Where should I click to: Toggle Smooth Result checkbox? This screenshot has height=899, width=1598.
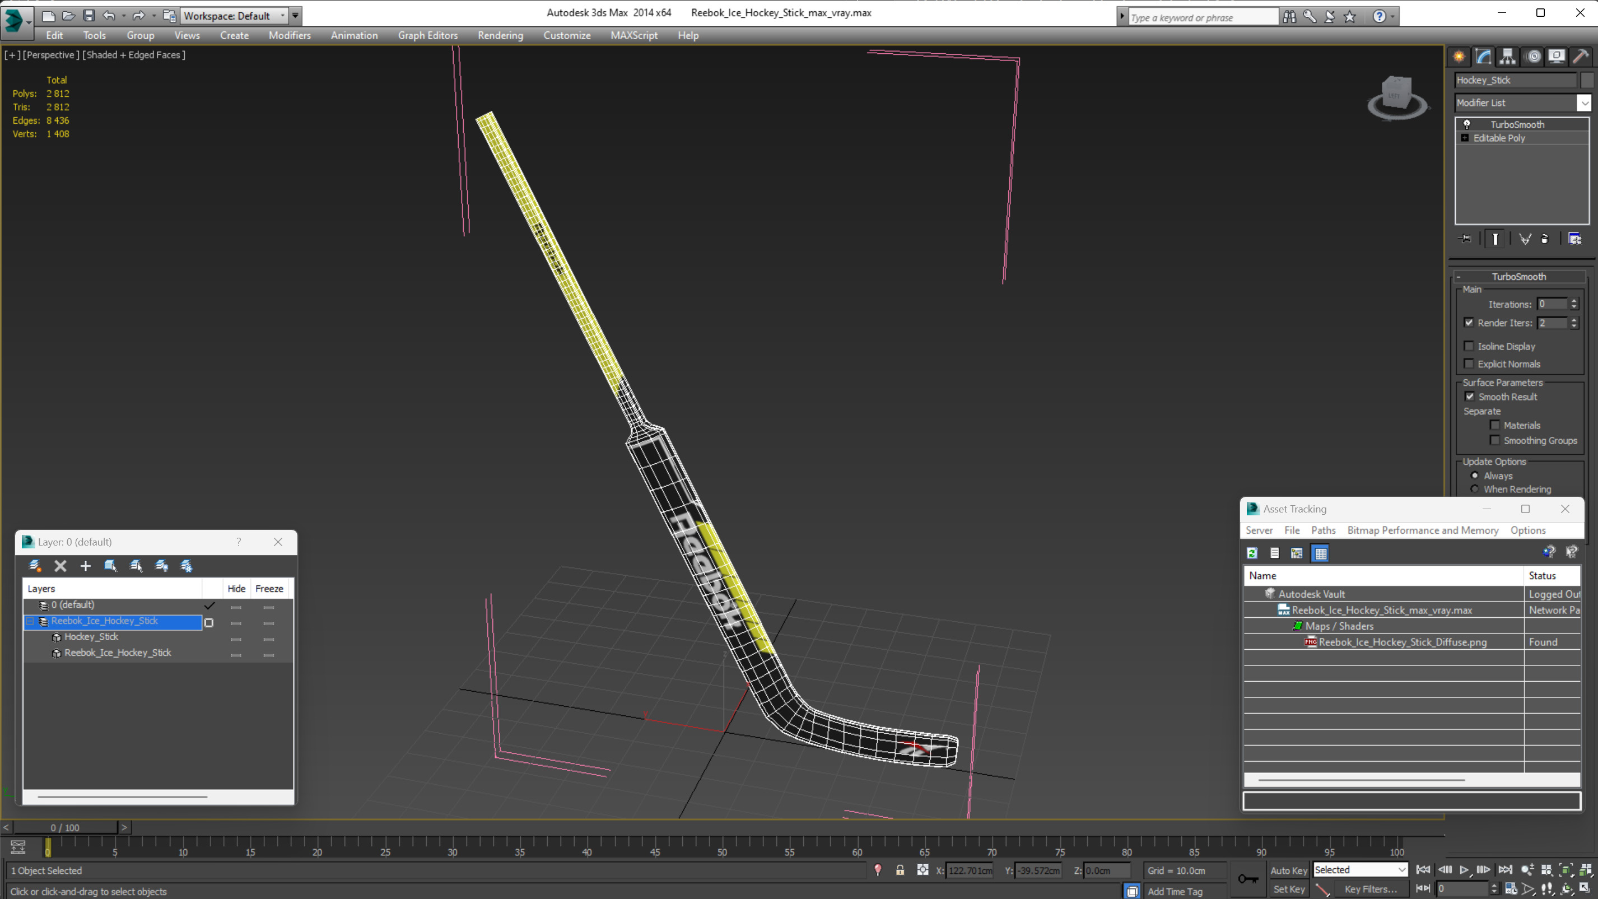tap(1470, 397)
